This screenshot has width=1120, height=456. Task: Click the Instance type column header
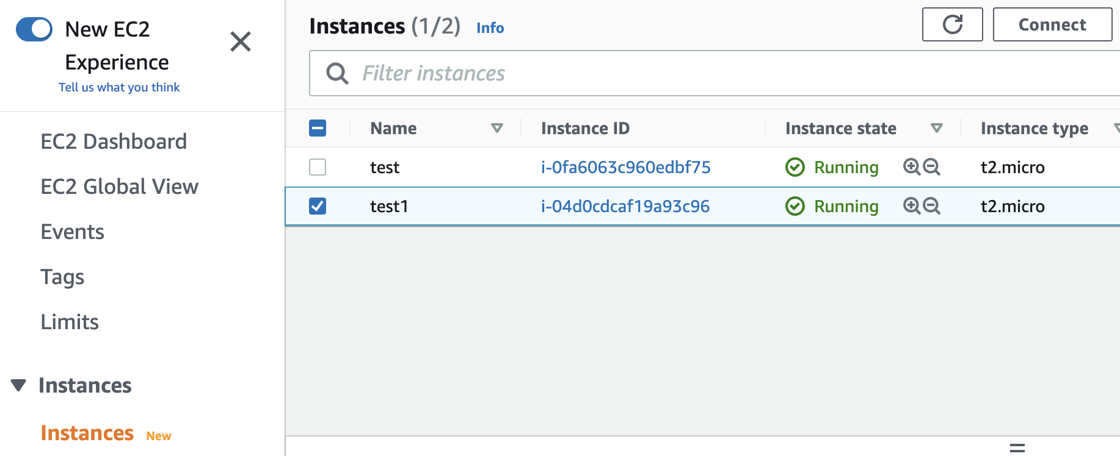click(x=1035, y=128)
